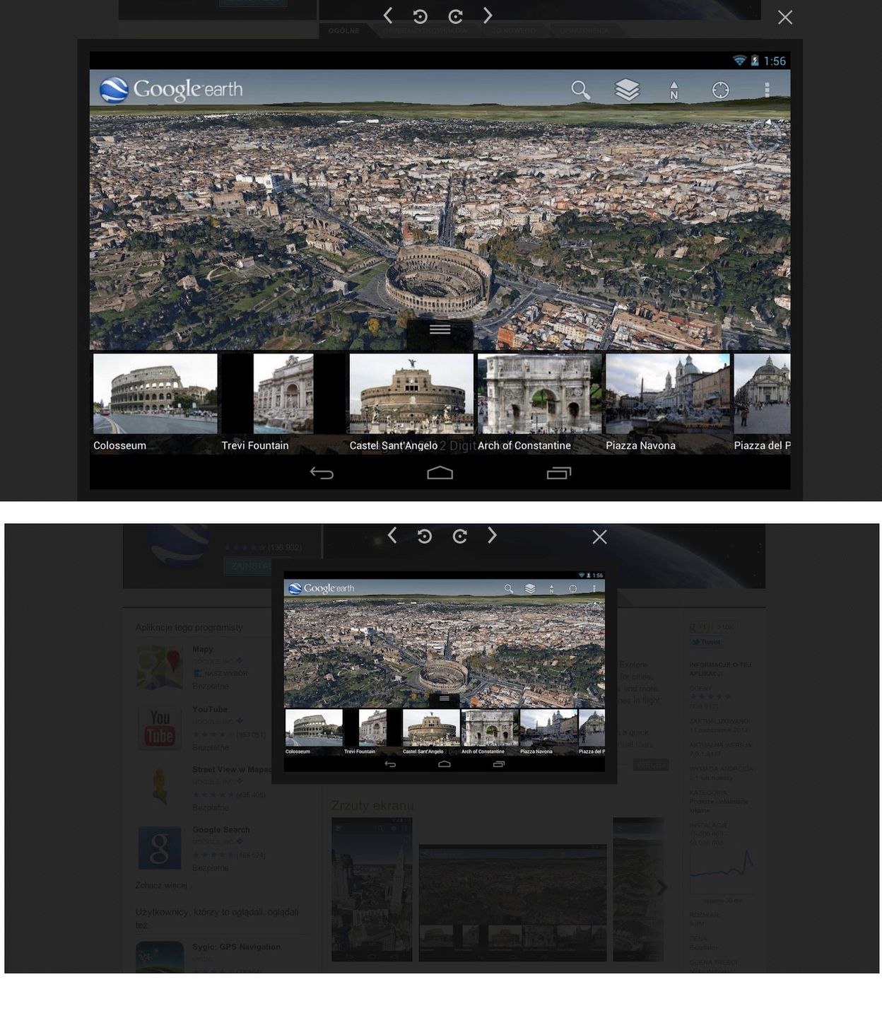The image size is (882, 1018).
Task: Tap my-location target icon in large view
Action: (x=720, y=90)
